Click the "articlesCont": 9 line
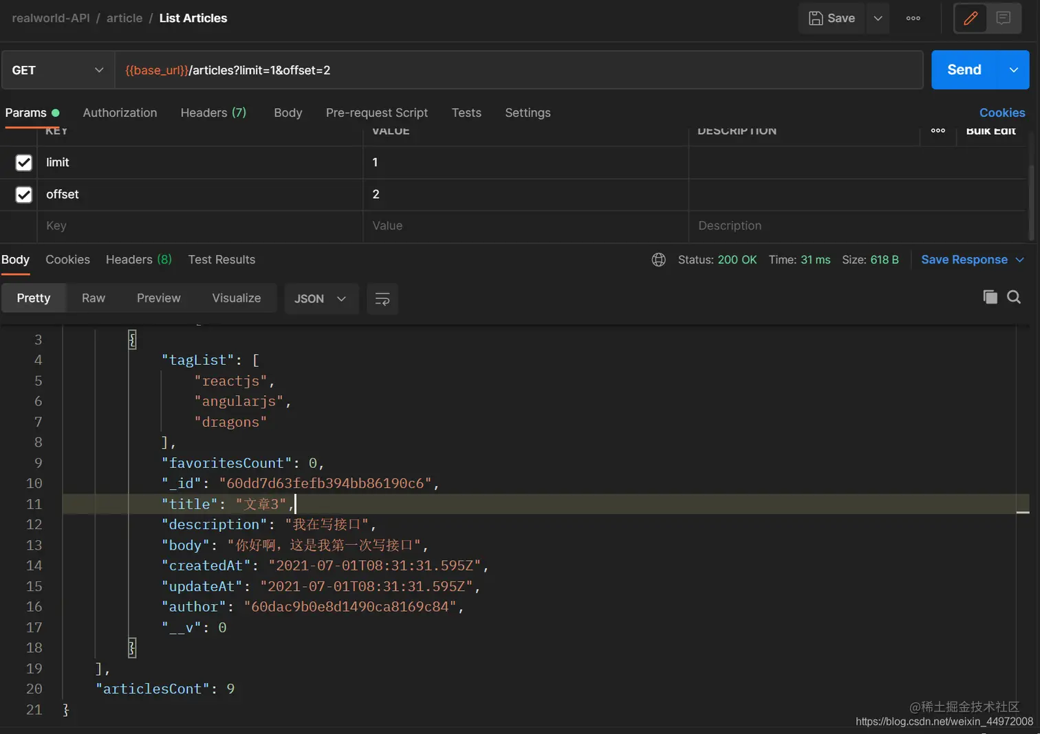The width and height of the screenshot is (1040, 734). coord(165,689)
